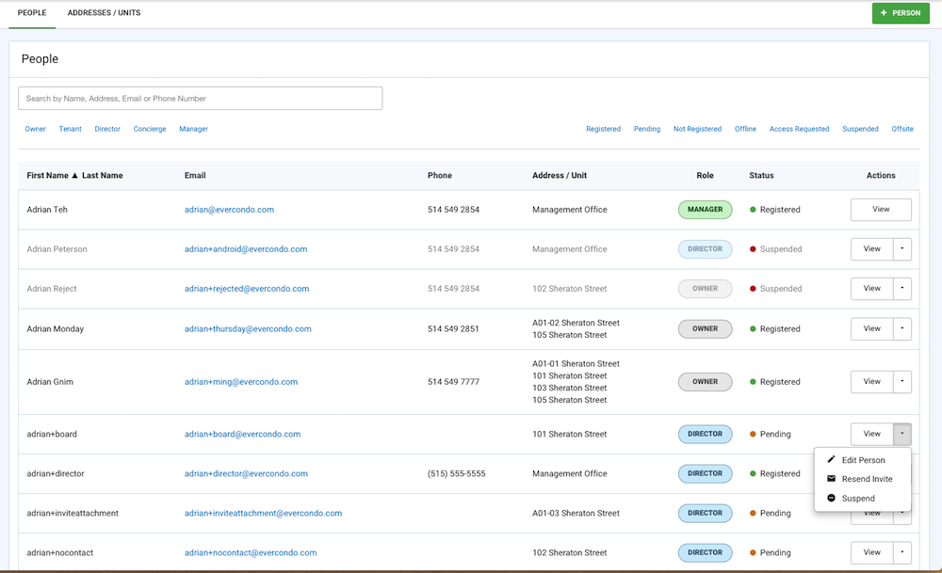Open email adrian+nocontact@evercondo.com

coord(251,552)
